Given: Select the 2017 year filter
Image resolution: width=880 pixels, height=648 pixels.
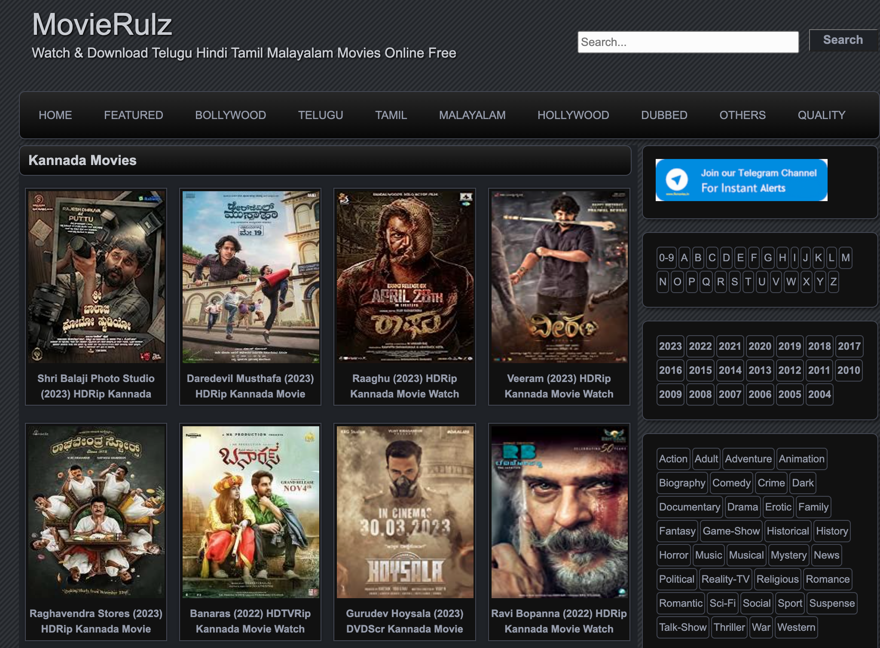Looking at the screenshot, I should (849, 346).
